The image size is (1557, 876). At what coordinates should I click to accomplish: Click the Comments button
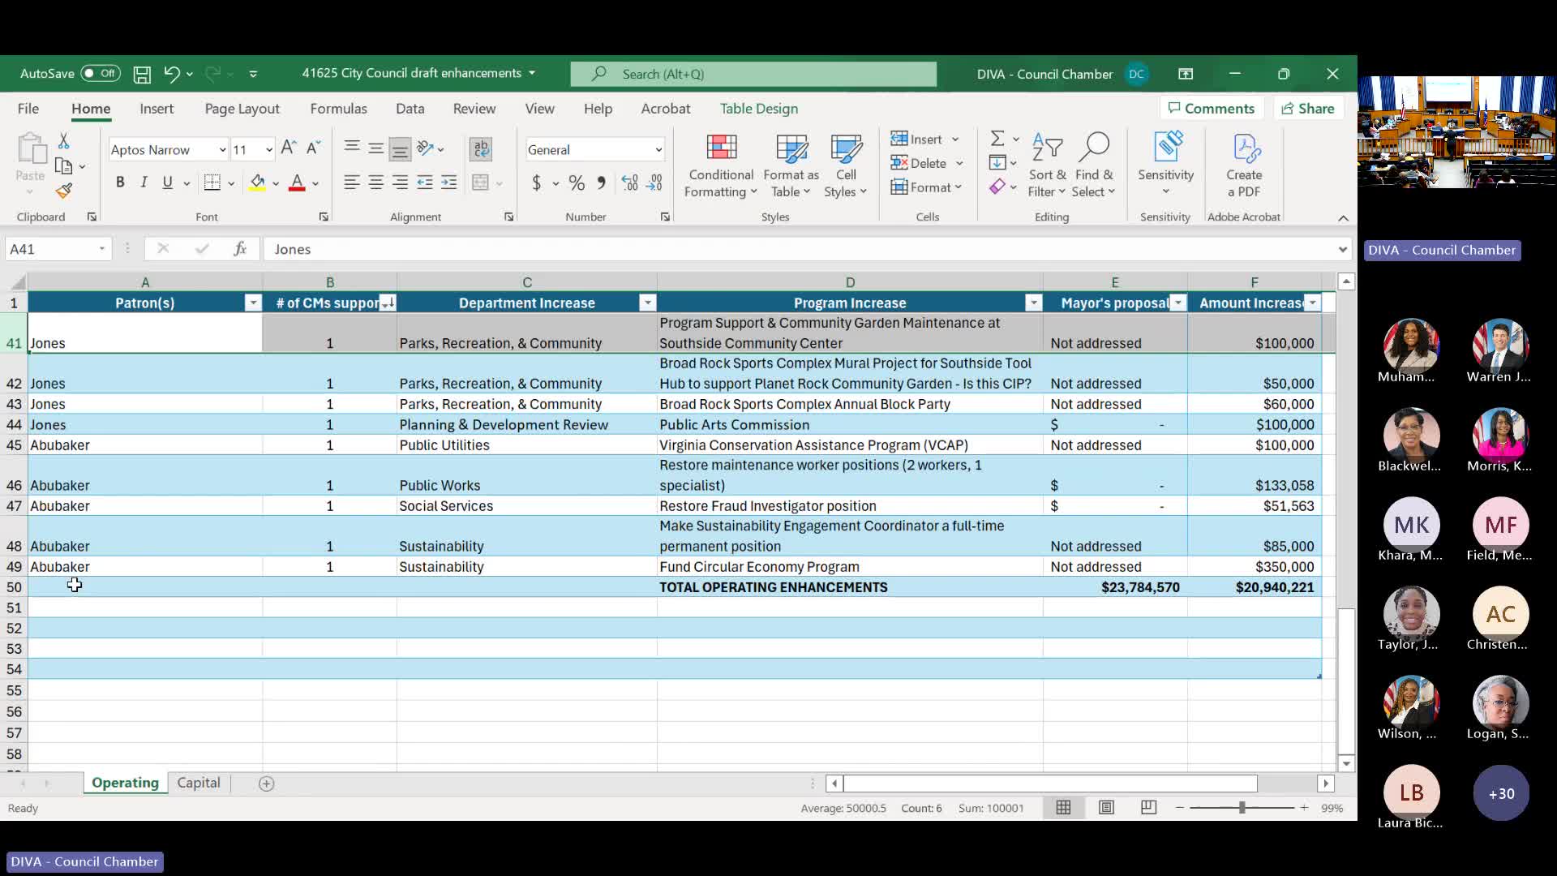coord(1211,109)
